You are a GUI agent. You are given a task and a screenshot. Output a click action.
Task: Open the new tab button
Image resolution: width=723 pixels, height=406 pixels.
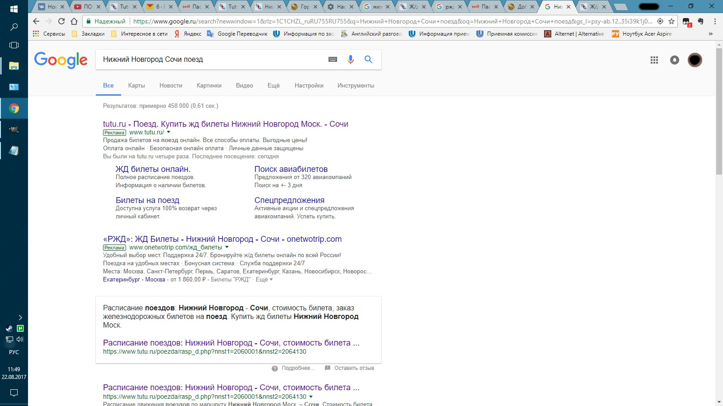(620, 7)
